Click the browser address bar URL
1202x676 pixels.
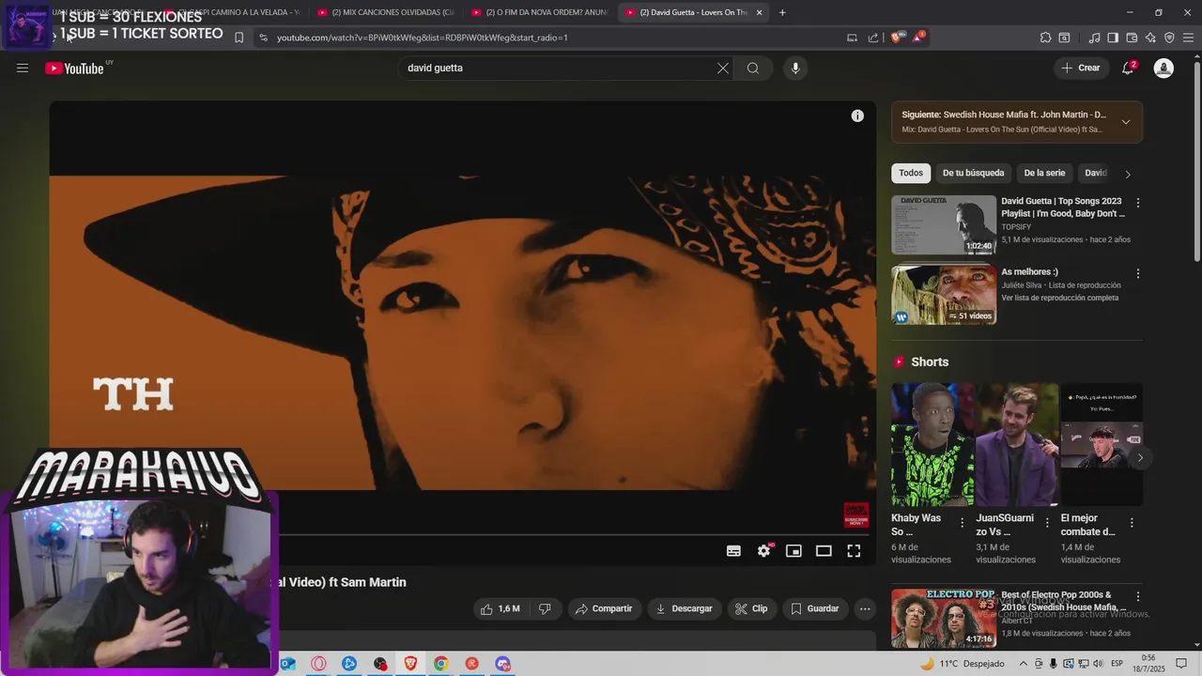click(x=423, y=38)
